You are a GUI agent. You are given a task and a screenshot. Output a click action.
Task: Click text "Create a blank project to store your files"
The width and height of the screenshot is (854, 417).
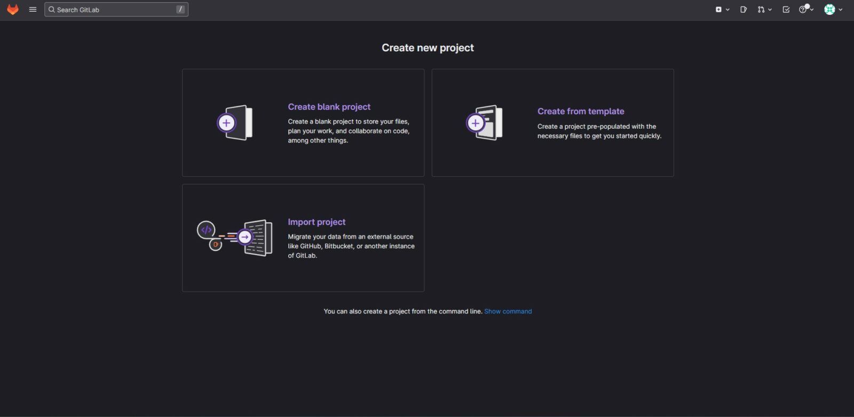click(348, 122)
